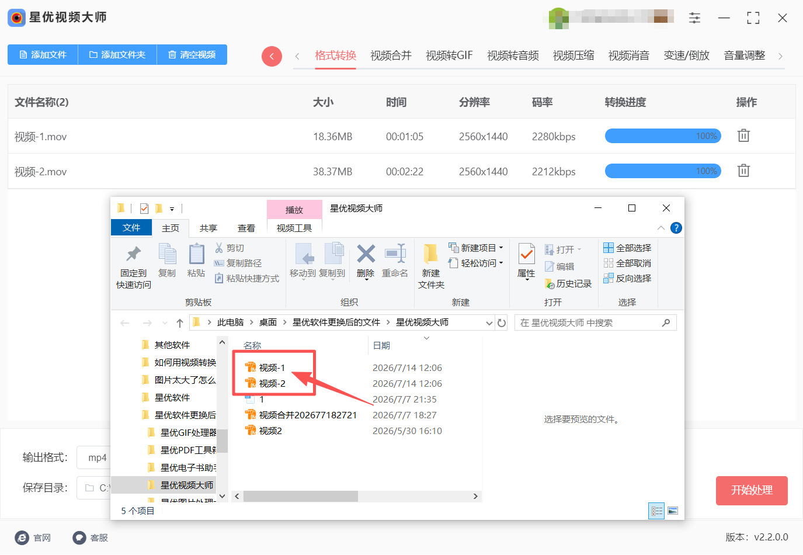This screenshot has height=555, width=803.
Task: Click 全部选择 in the Explorer ribbon
Action: (x=627, y=248)
